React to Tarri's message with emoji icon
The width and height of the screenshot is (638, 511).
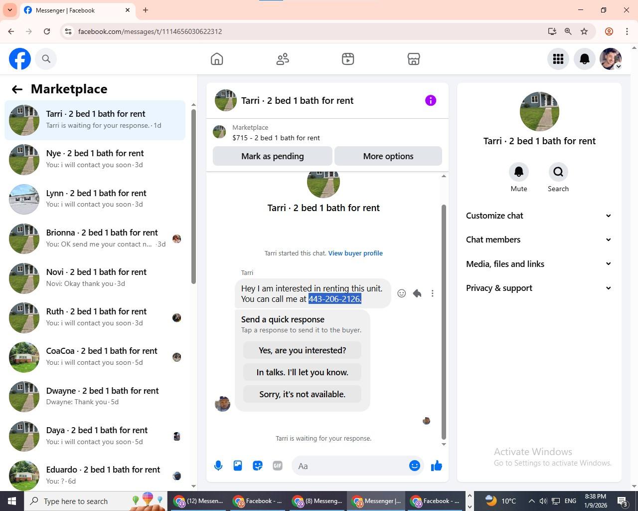[x=401, y=293]
